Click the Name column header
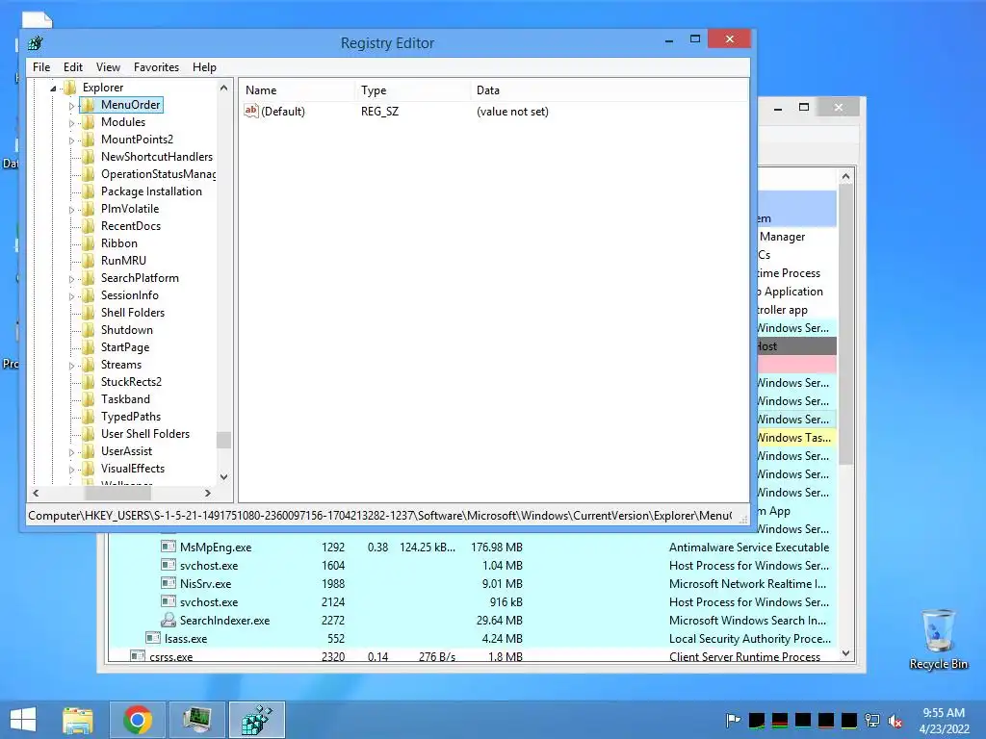986x739 pixels. coord(297,90)
